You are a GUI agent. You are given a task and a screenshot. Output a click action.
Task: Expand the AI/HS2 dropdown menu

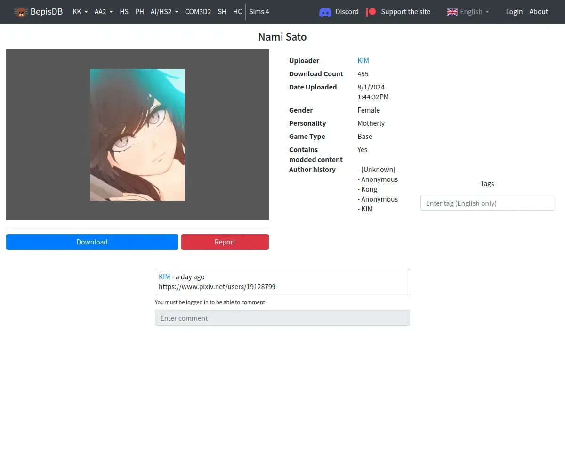click(x=164, y=12)
